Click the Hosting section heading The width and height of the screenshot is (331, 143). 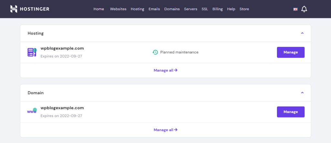(36, 33)
